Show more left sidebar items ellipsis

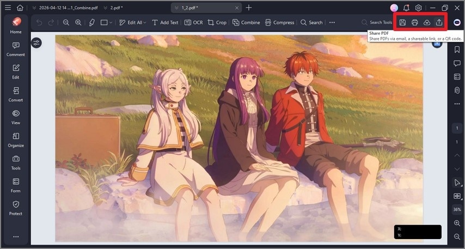16,236
